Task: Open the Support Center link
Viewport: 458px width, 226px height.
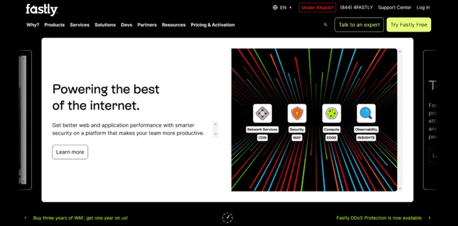Action: click(x=395, y=8)
